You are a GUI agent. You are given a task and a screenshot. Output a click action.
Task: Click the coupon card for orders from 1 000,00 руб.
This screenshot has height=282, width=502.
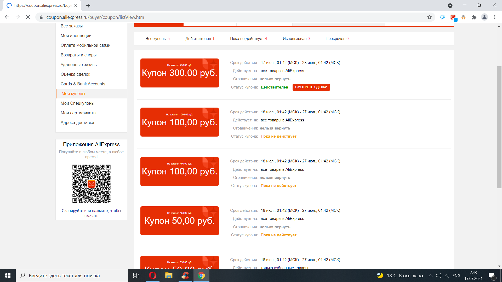pyautogui.click(x=180, y=122)
